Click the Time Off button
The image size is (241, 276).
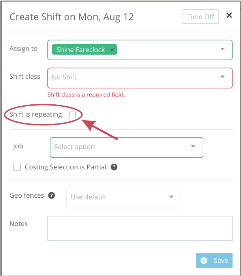point(201,17)
